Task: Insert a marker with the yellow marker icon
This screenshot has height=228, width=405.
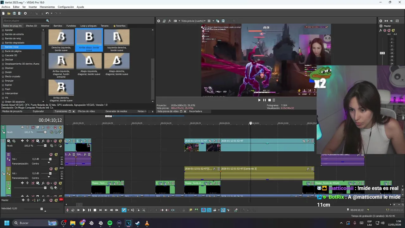Action: pyautogui.click(x=191, y=210)
